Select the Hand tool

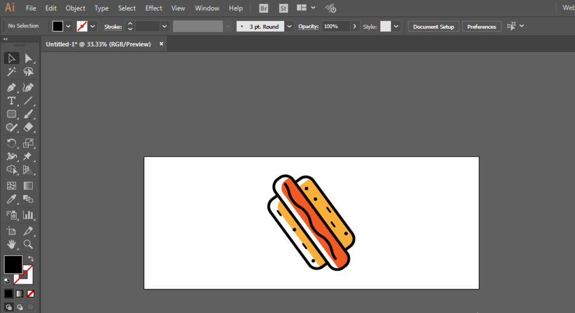(11, 245)
